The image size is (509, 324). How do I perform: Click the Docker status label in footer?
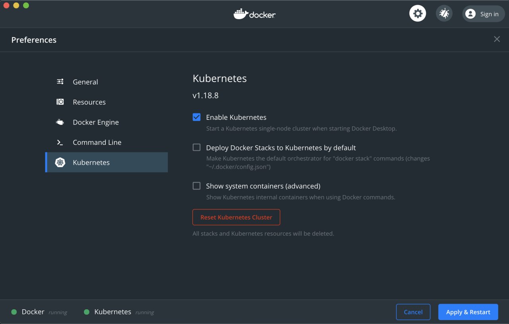click(x=33, y=312)
